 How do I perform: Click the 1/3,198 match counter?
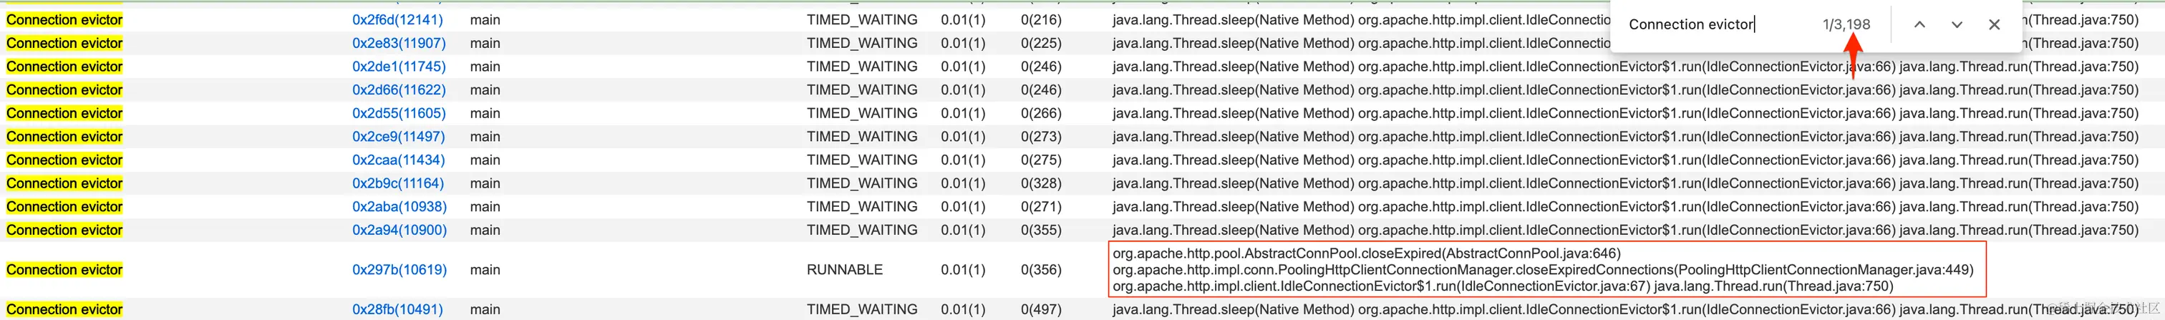click(x=1846, y=24)
